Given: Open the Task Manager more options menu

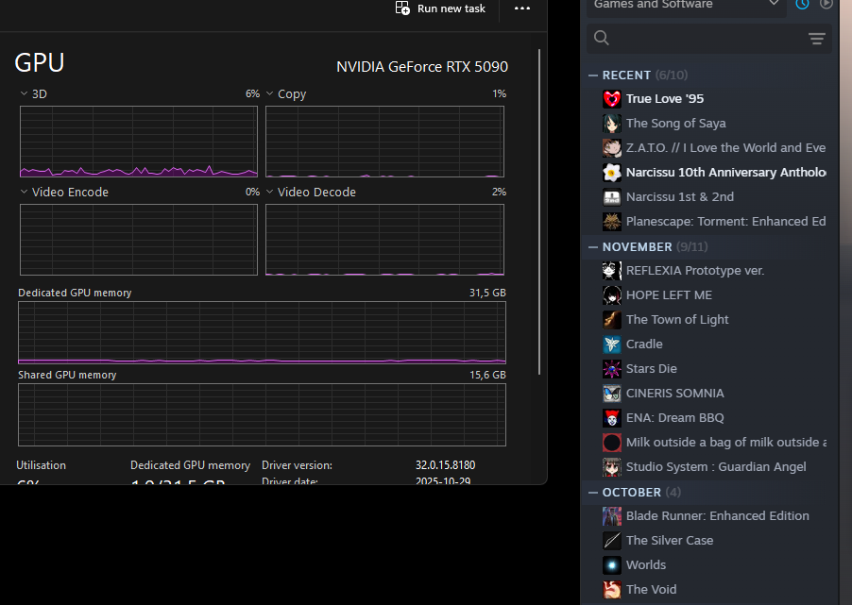Looking at the screenshot, I should [522, 8].
